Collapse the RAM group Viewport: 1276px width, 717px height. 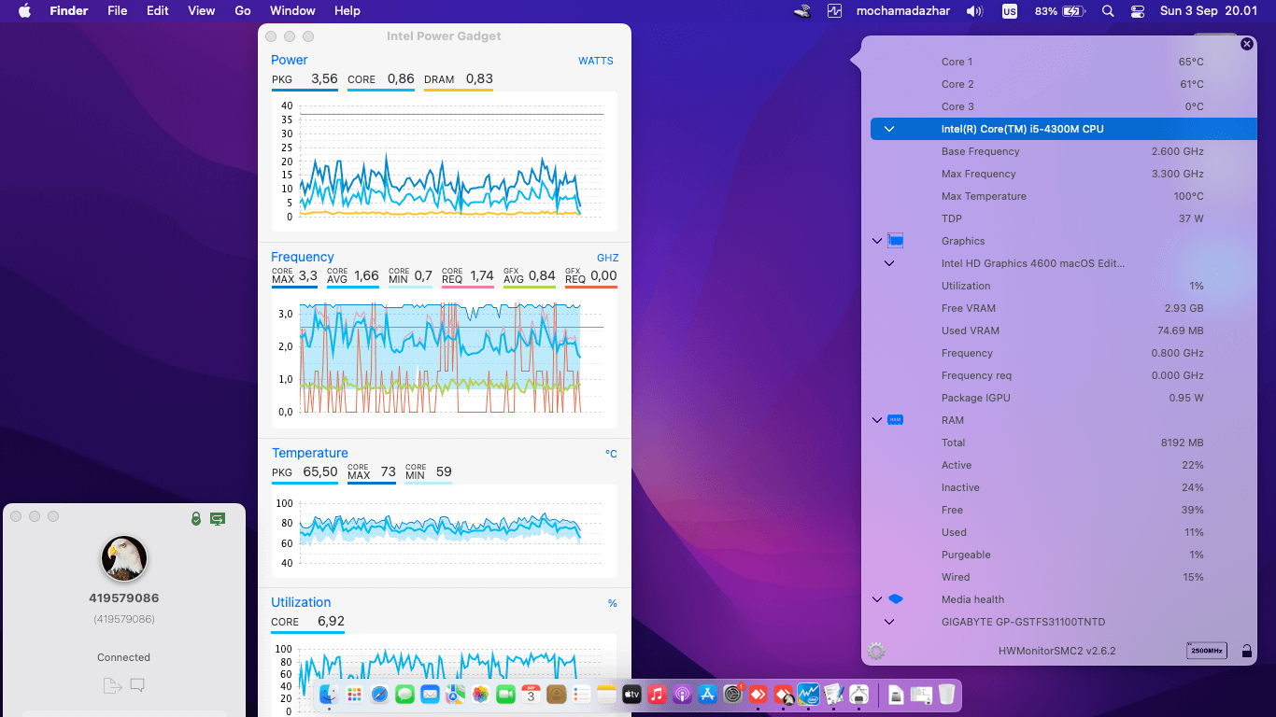(877, 420)
